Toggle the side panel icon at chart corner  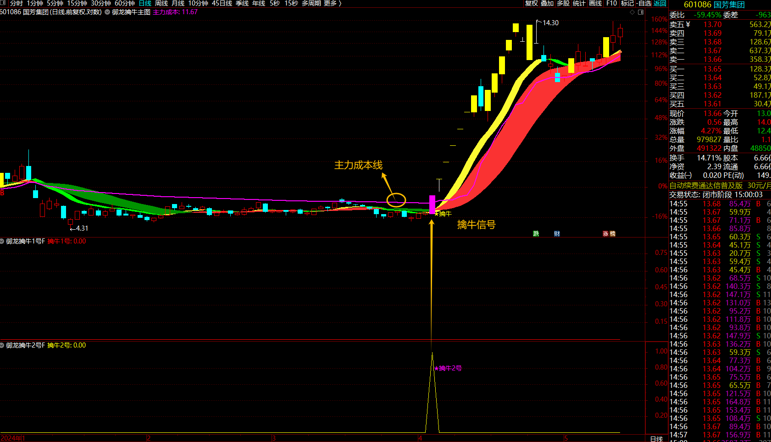click(x=640, y=12)
